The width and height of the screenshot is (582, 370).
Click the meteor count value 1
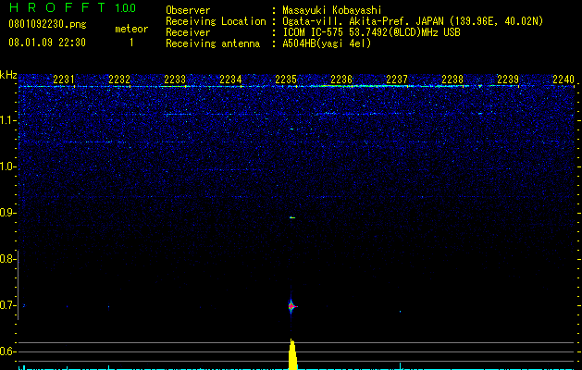(x=131, y=43)
